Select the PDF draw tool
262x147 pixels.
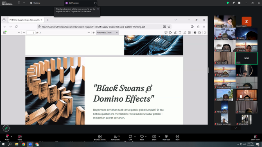tap(185, 33)
